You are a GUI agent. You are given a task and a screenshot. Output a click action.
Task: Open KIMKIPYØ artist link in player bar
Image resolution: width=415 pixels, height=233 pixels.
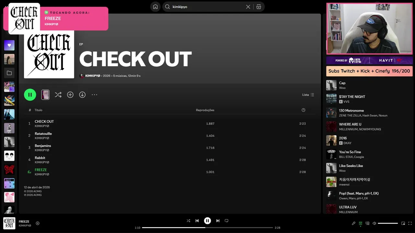[25, 226]
